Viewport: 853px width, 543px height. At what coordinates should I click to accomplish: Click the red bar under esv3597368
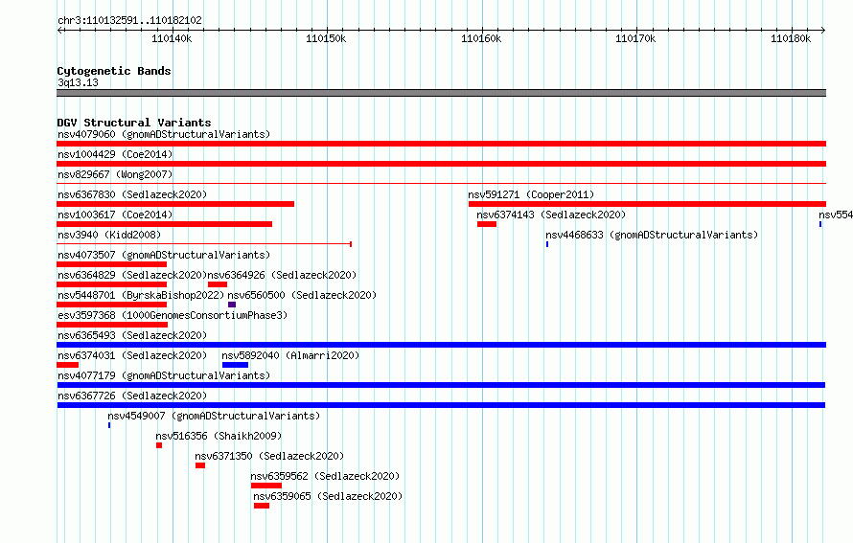click(112, 325)
